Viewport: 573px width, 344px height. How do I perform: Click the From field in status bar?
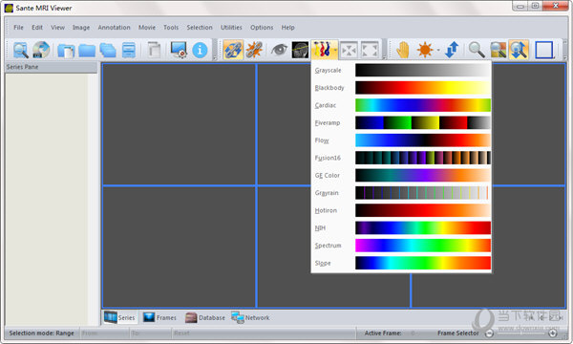click(104, 333)
